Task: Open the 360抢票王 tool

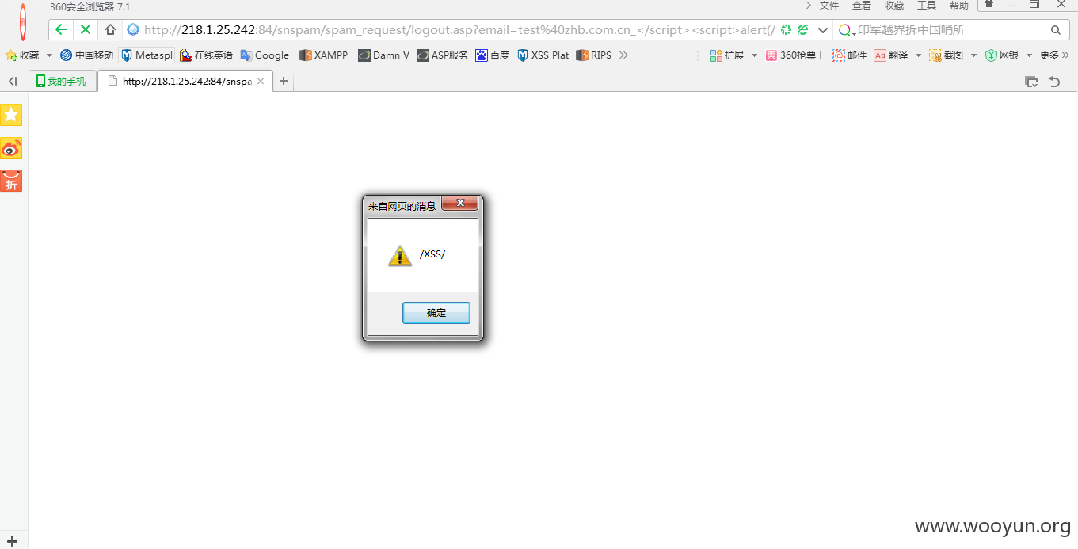Action: [795, 55]
